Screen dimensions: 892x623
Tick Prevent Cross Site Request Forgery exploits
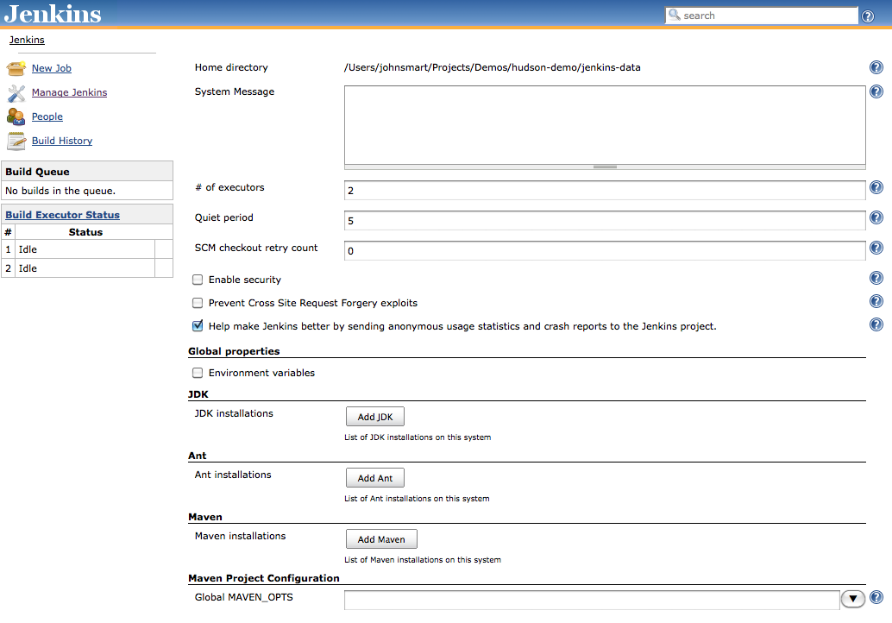[x=198, y=303]
